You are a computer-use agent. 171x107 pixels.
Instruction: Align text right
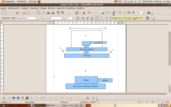[106, 18]
